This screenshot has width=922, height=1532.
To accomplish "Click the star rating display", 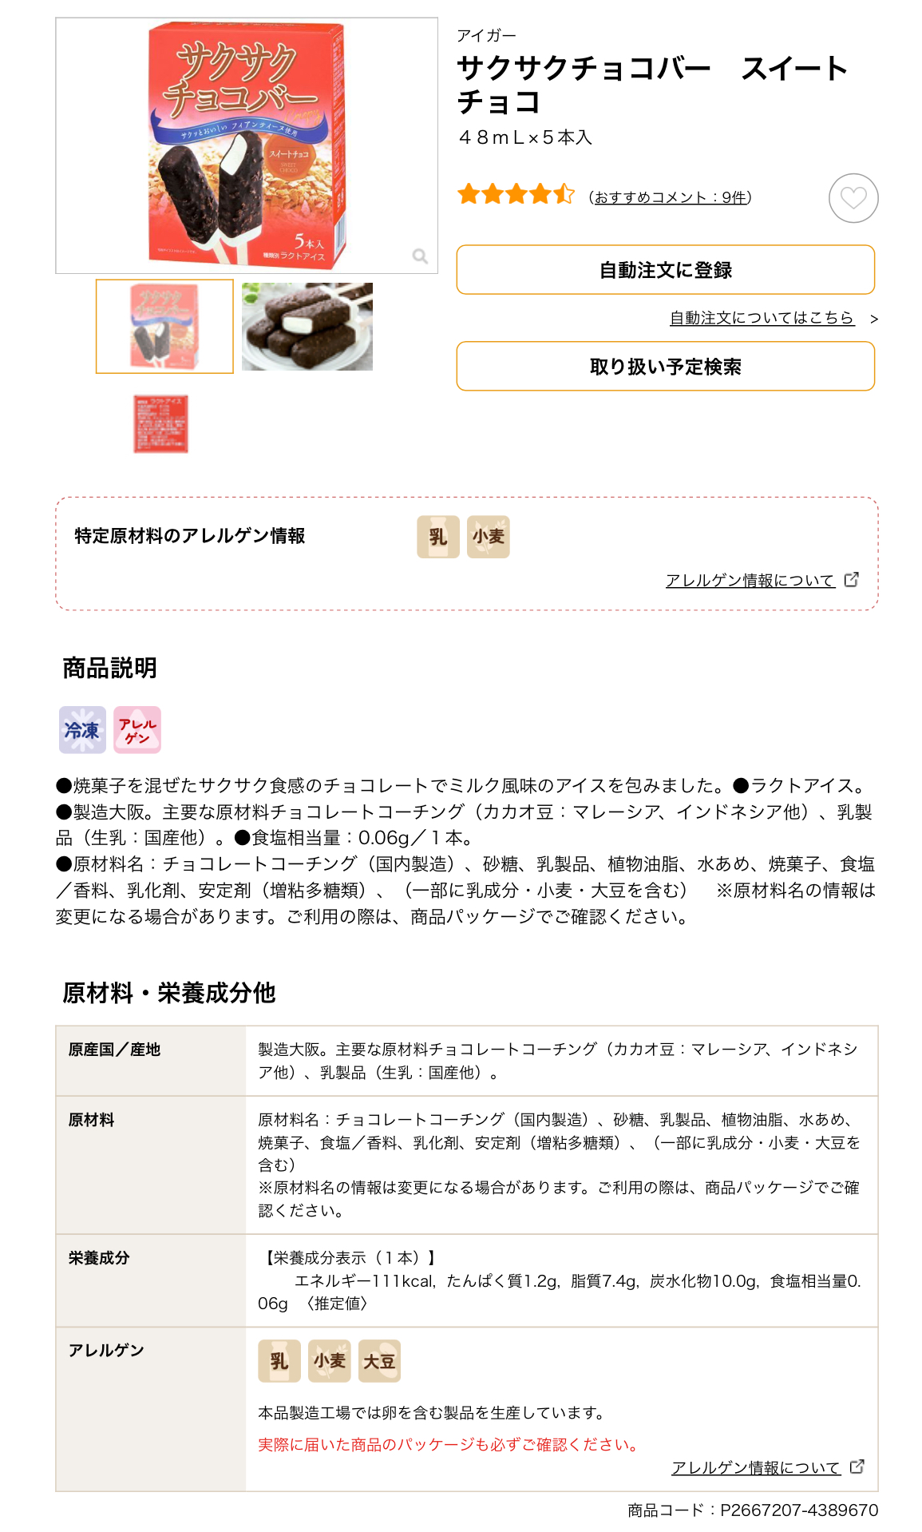I will click(516, 194).
